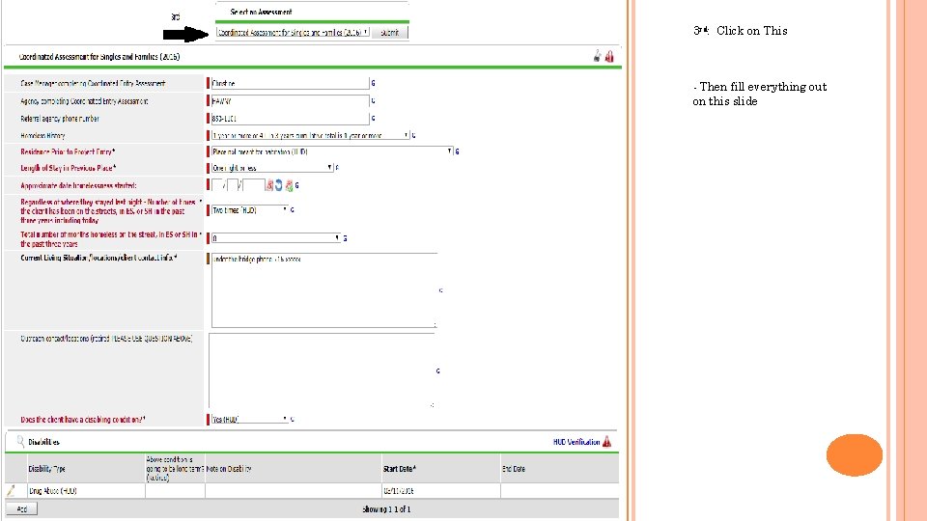
Task: Click the calendar icon for homelessness start date
Action: coord(269,185)
